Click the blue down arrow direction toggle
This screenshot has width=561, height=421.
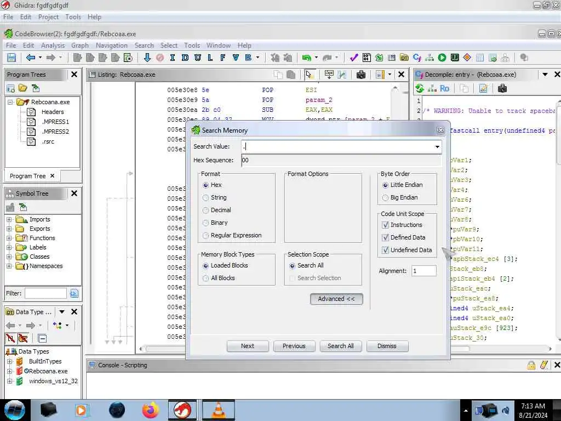click(147, 58)
